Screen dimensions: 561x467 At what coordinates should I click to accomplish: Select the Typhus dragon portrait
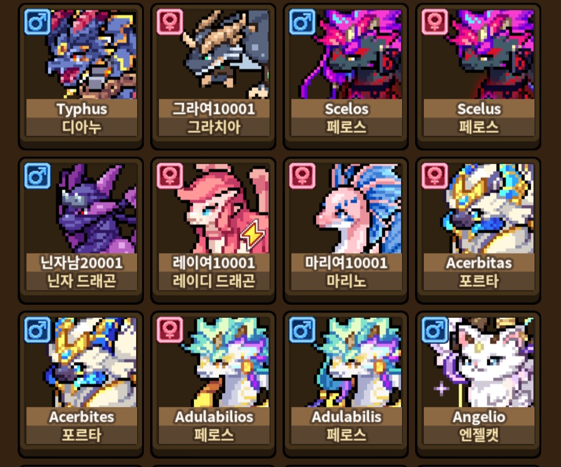coord(82,55)
